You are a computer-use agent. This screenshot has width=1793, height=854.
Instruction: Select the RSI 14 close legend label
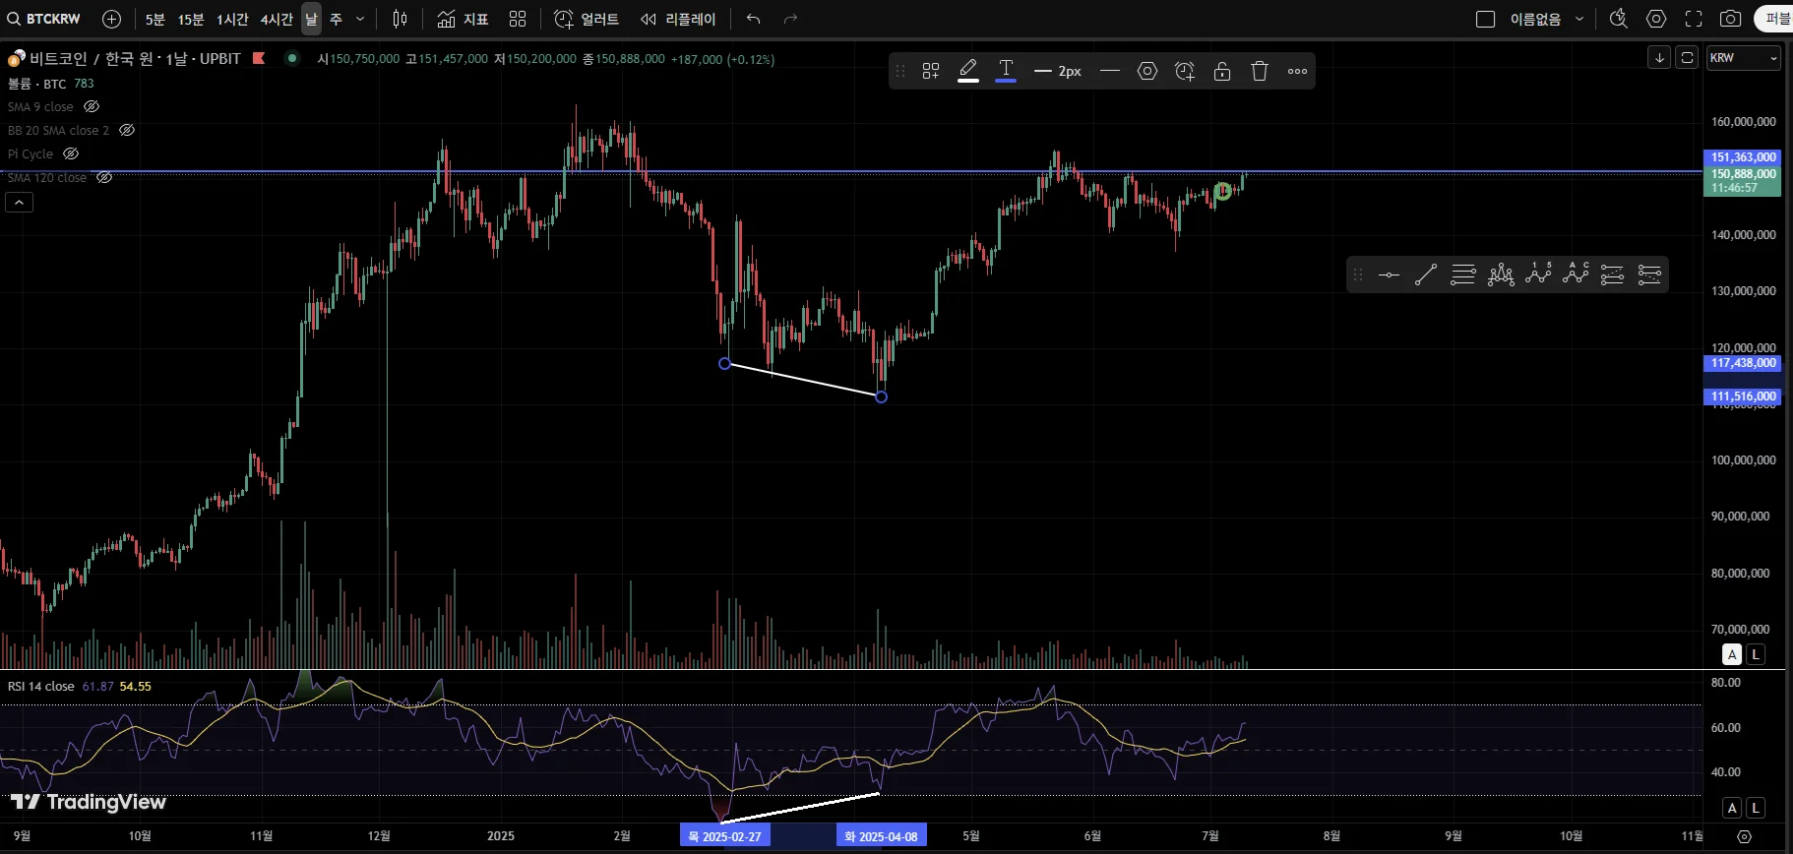[x=41, y=687]
